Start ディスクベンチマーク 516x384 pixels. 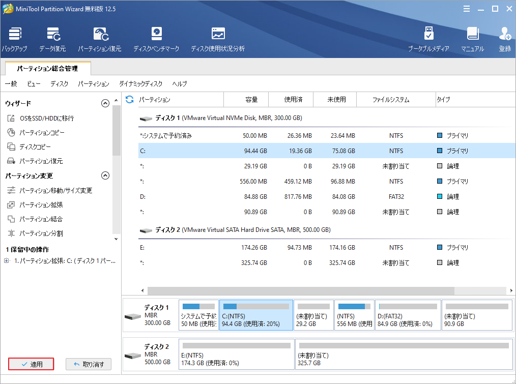[x=156, y=38]
